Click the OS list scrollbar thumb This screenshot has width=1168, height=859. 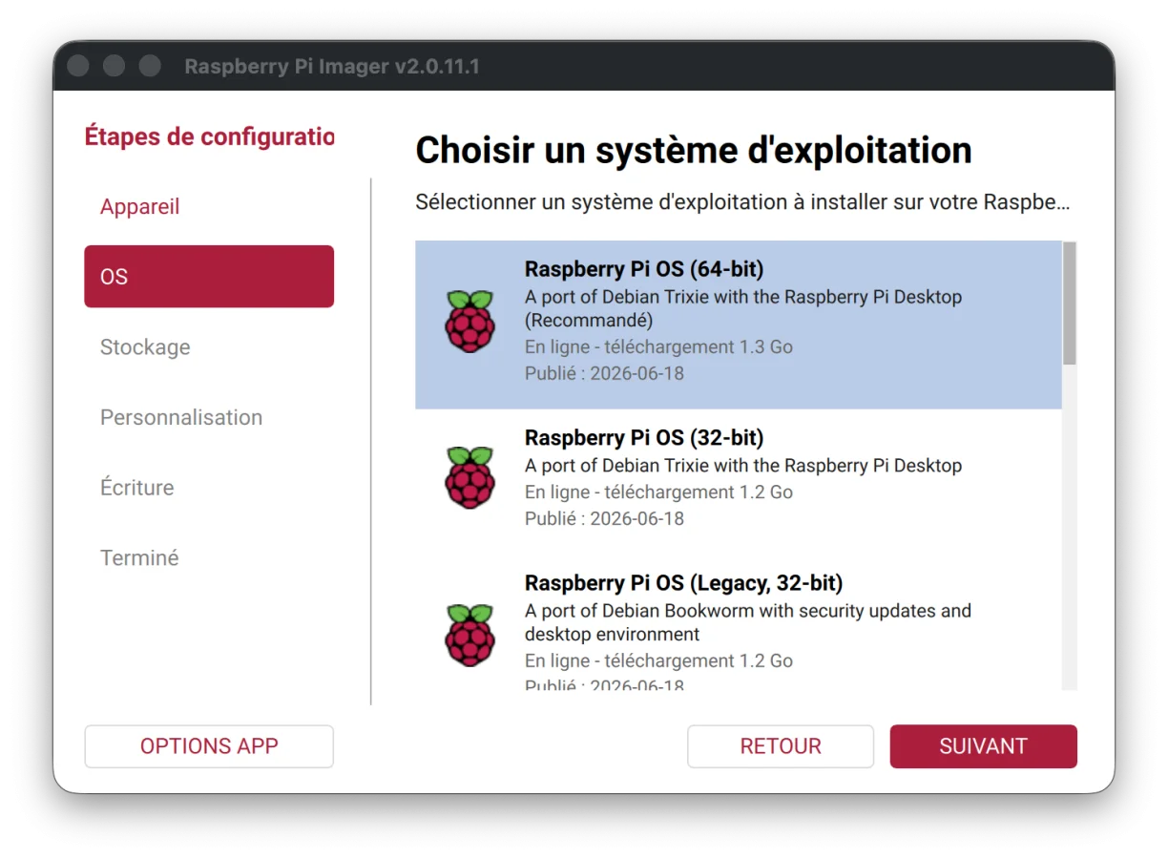1070,303
